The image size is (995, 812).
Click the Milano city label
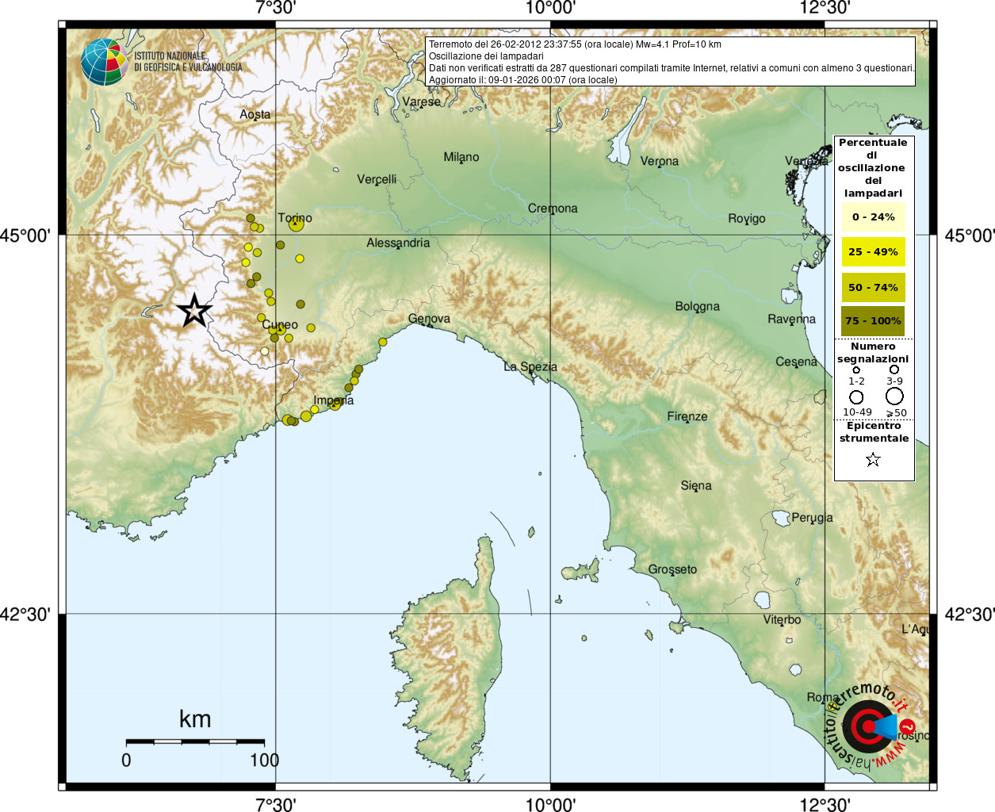pyautogui.click(x=461, y=157)
